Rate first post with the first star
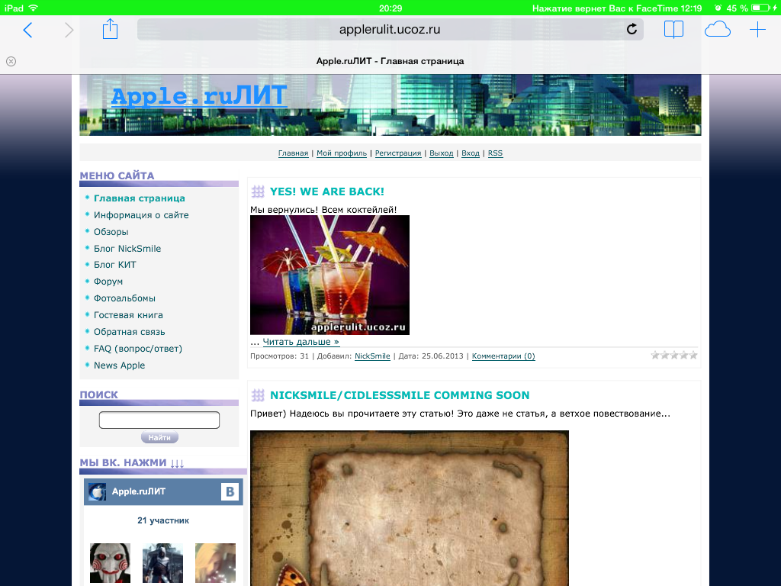 pyautogui.click(x=655, y=356)
